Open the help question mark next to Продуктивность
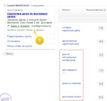This screenshot has width=107, height=101. pyautogui.click(x=104, y=10)
